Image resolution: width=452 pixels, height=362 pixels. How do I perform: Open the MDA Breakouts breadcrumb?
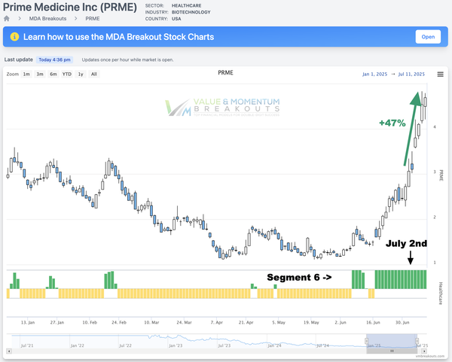[47, 18]
